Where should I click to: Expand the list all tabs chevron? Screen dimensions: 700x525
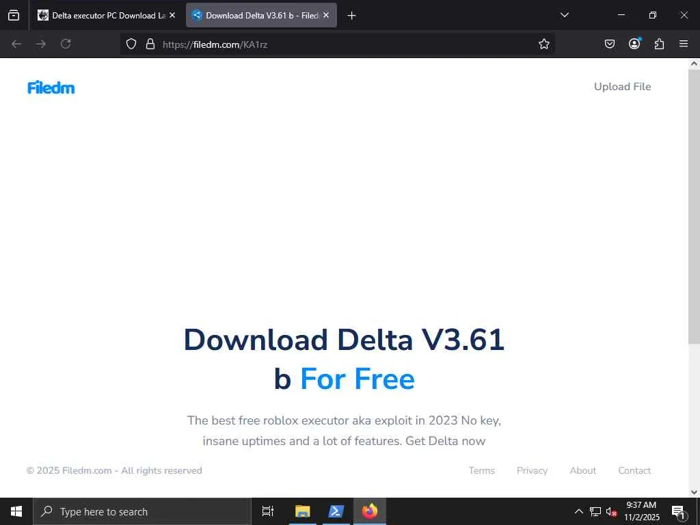(x=564, y=15)
